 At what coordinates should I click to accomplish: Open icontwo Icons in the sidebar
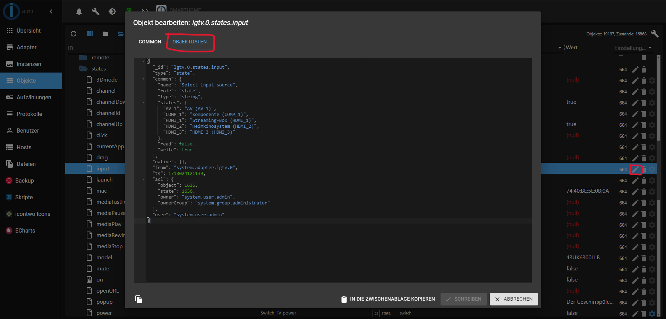tap(31, 214)
